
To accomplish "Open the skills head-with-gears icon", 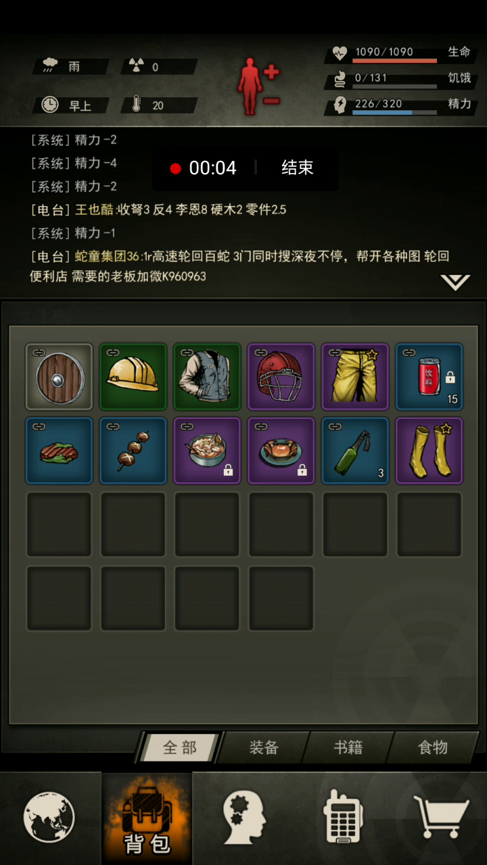I will (244, 818).
